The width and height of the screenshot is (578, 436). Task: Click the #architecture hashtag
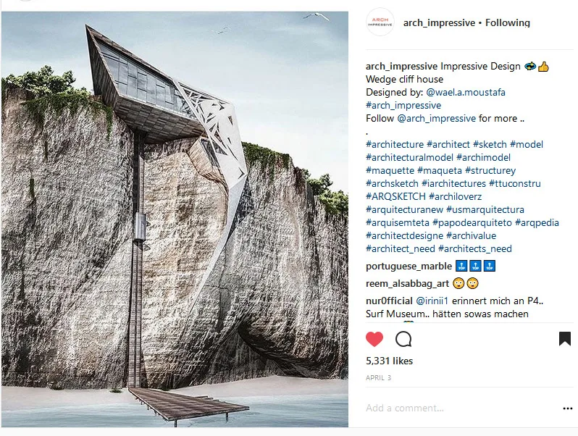point(395,144)
